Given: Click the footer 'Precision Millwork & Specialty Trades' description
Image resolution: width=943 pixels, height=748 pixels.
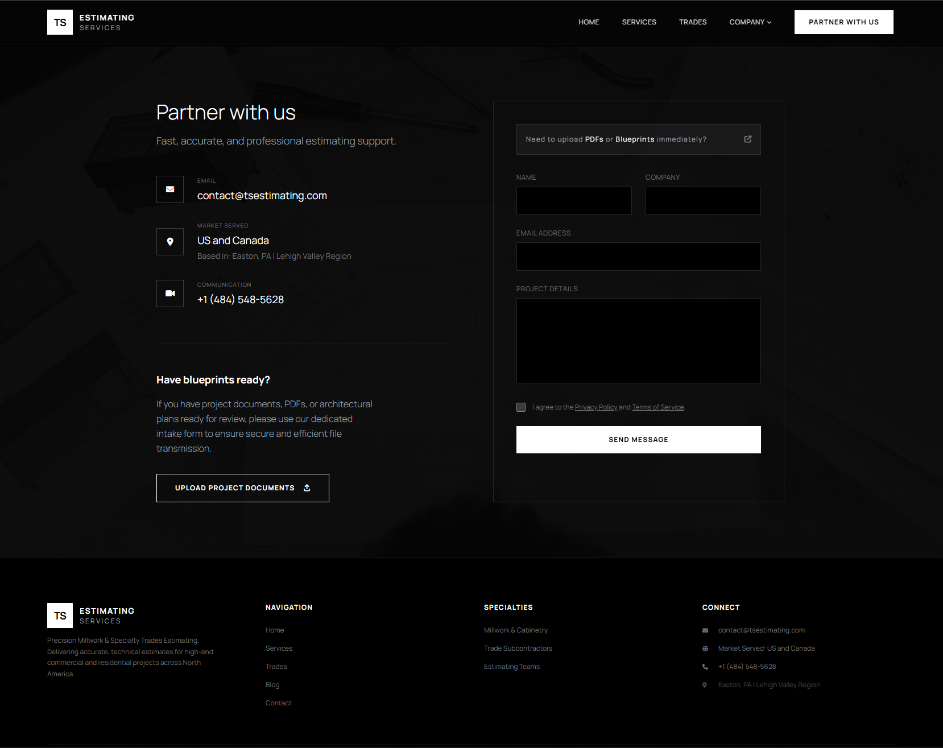Looking at the screenshot, I should pos(130,657).
